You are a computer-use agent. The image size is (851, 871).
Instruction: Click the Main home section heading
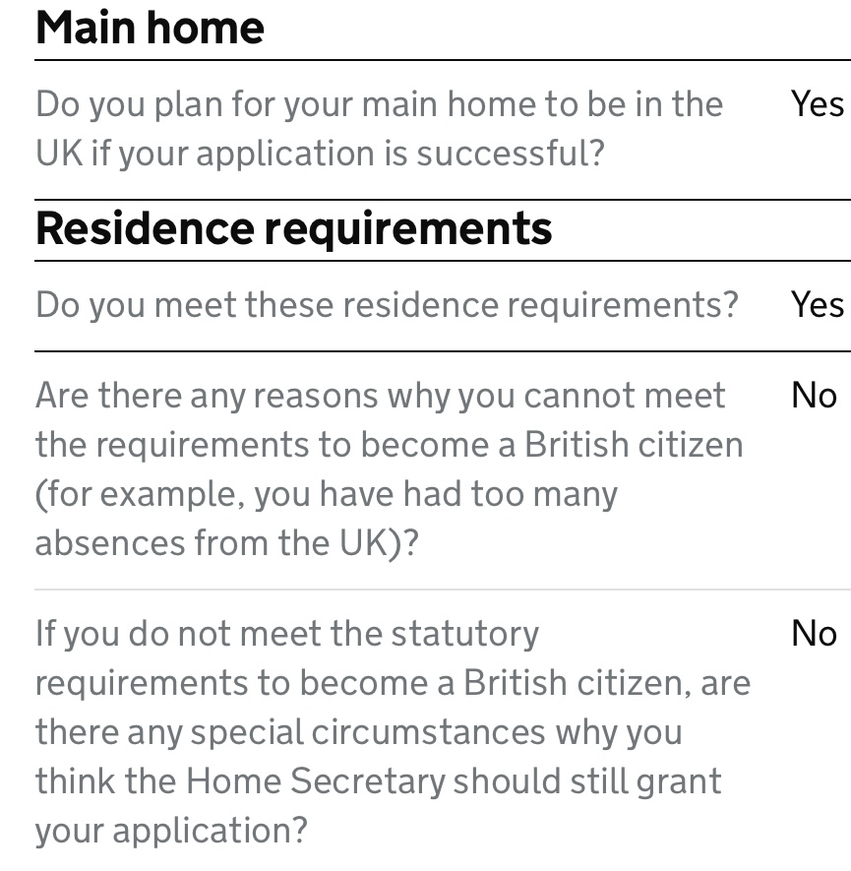click(150, 27)
